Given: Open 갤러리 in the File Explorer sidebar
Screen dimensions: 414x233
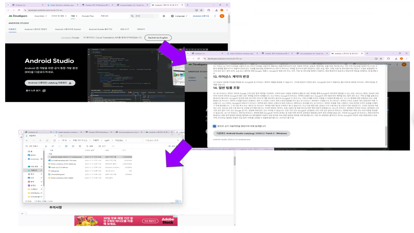Looking at the screenshot, I should click(x=32, y=155).
